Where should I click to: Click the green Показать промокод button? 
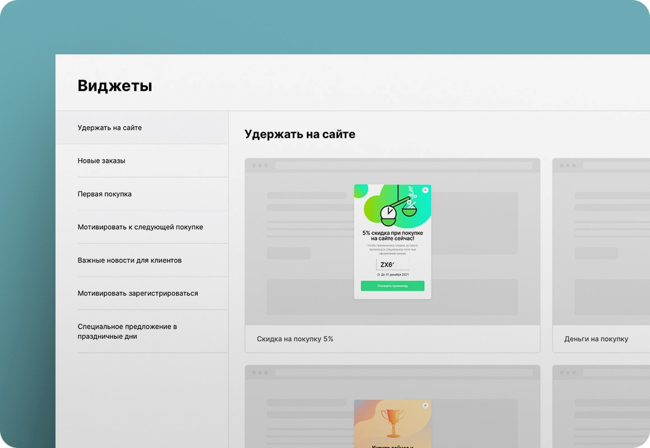coord(393,286)
